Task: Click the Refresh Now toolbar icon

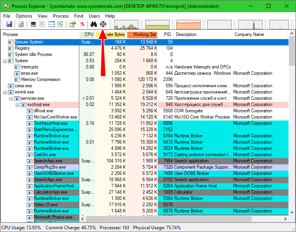Action: click(21, 24)
